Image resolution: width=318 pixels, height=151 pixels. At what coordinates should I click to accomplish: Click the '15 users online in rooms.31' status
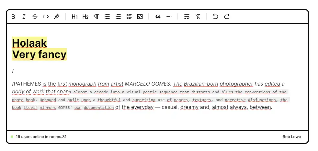coord(41,137)
